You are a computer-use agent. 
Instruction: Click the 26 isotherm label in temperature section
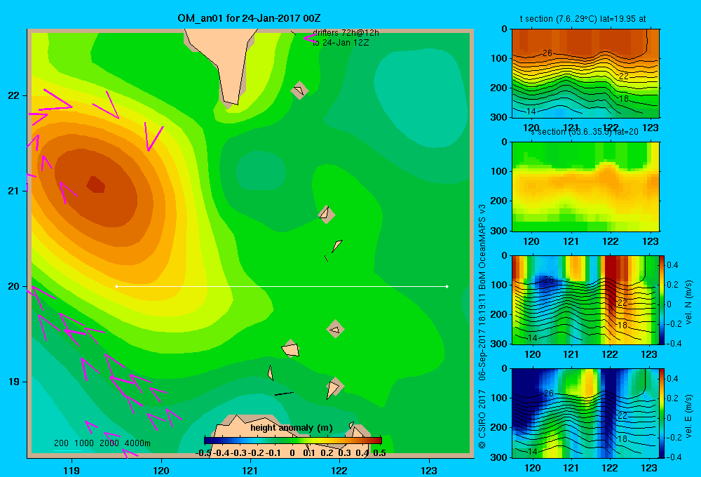pos(547,53)
